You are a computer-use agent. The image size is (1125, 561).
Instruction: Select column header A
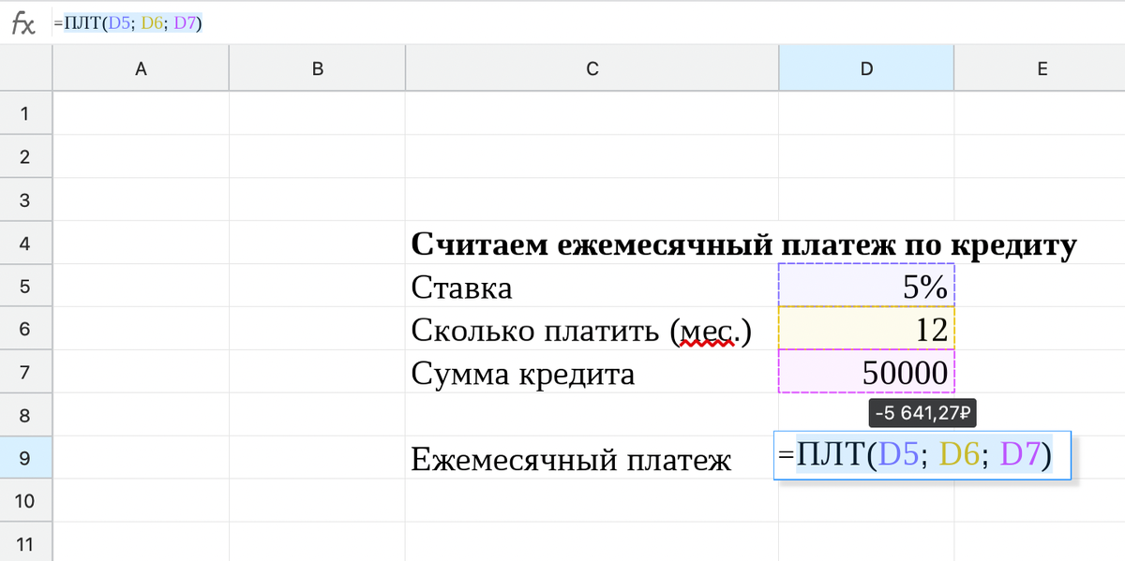(141, 67)
